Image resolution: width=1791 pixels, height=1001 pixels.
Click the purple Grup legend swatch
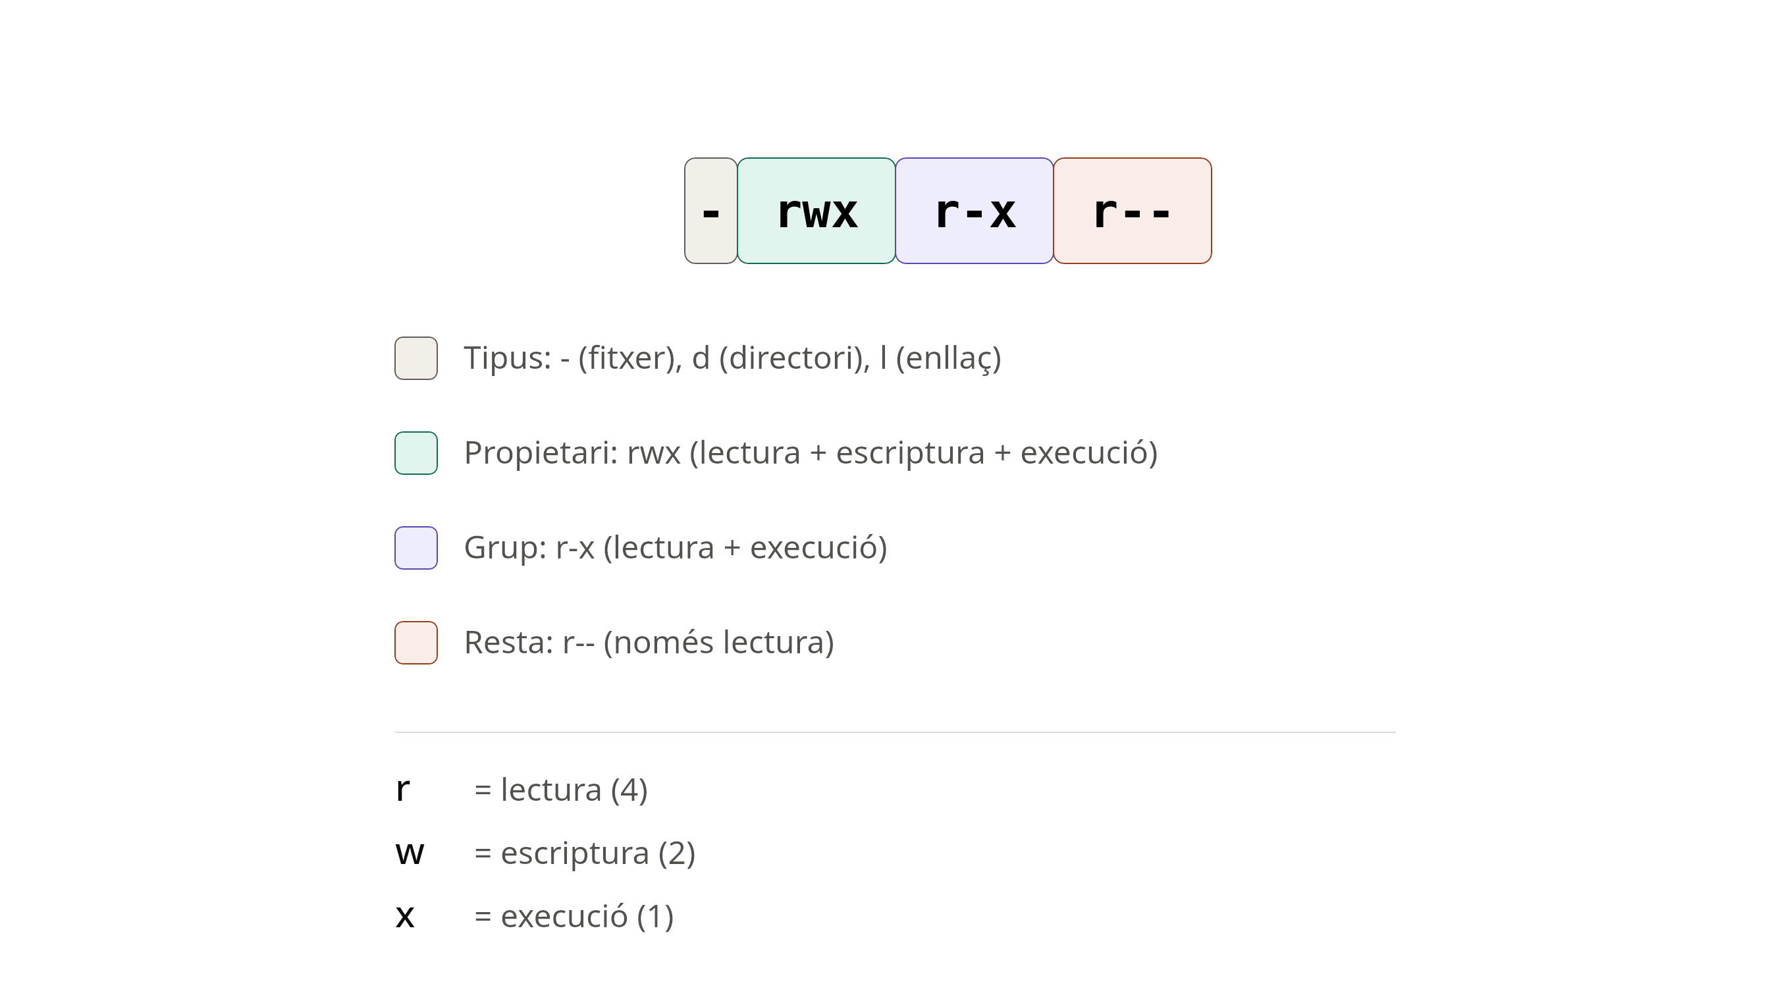coord(415,548)
